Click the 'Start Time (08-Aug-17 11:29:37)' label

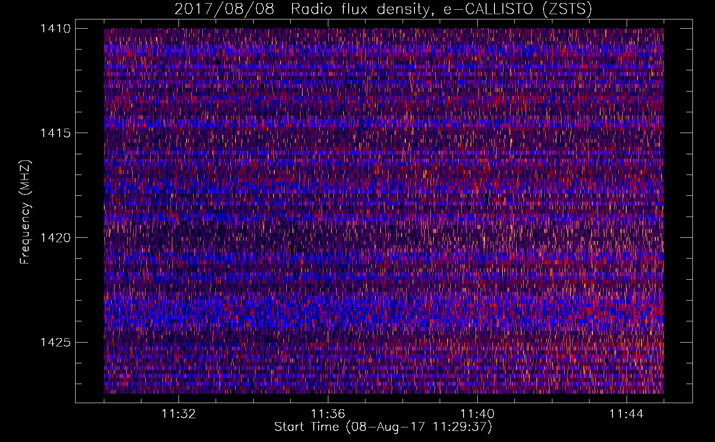pos(383,427)
